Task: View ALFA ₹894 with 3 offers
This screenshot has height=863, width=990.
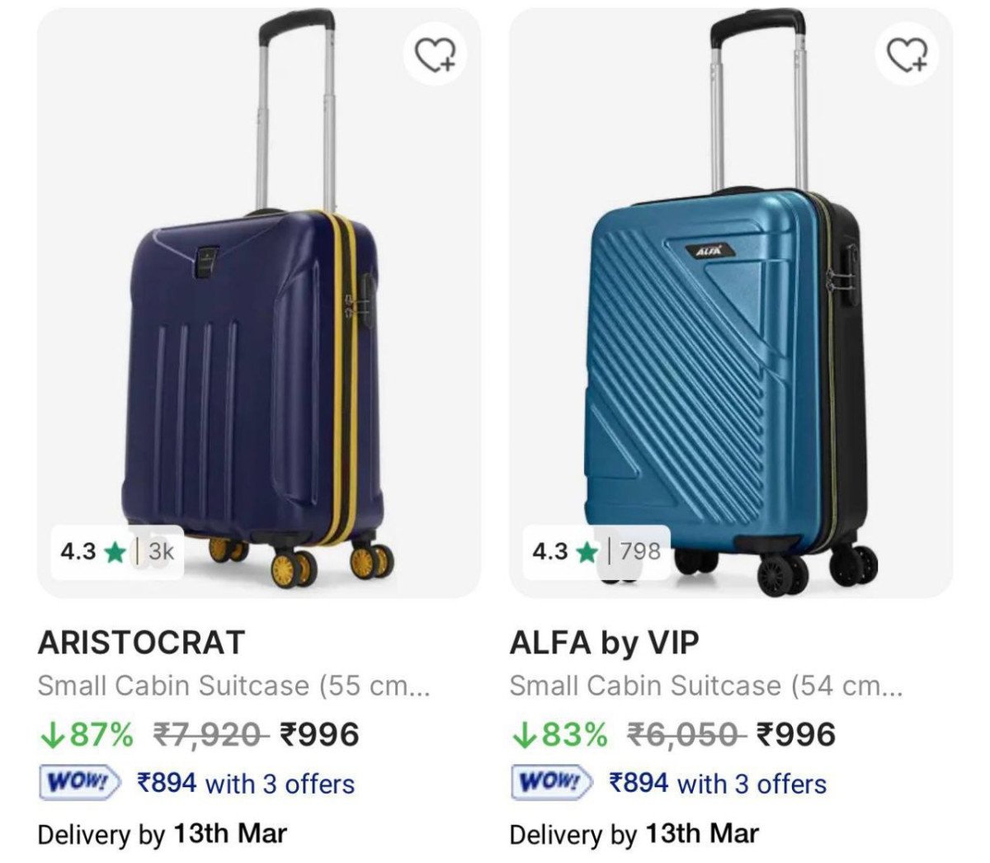Action: [x=718, y=783]
